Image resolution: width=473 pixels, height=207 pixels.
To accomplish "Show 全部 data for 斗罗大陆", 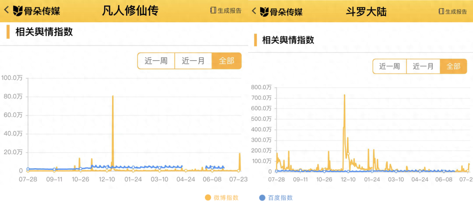I will [x=453, y=66].
